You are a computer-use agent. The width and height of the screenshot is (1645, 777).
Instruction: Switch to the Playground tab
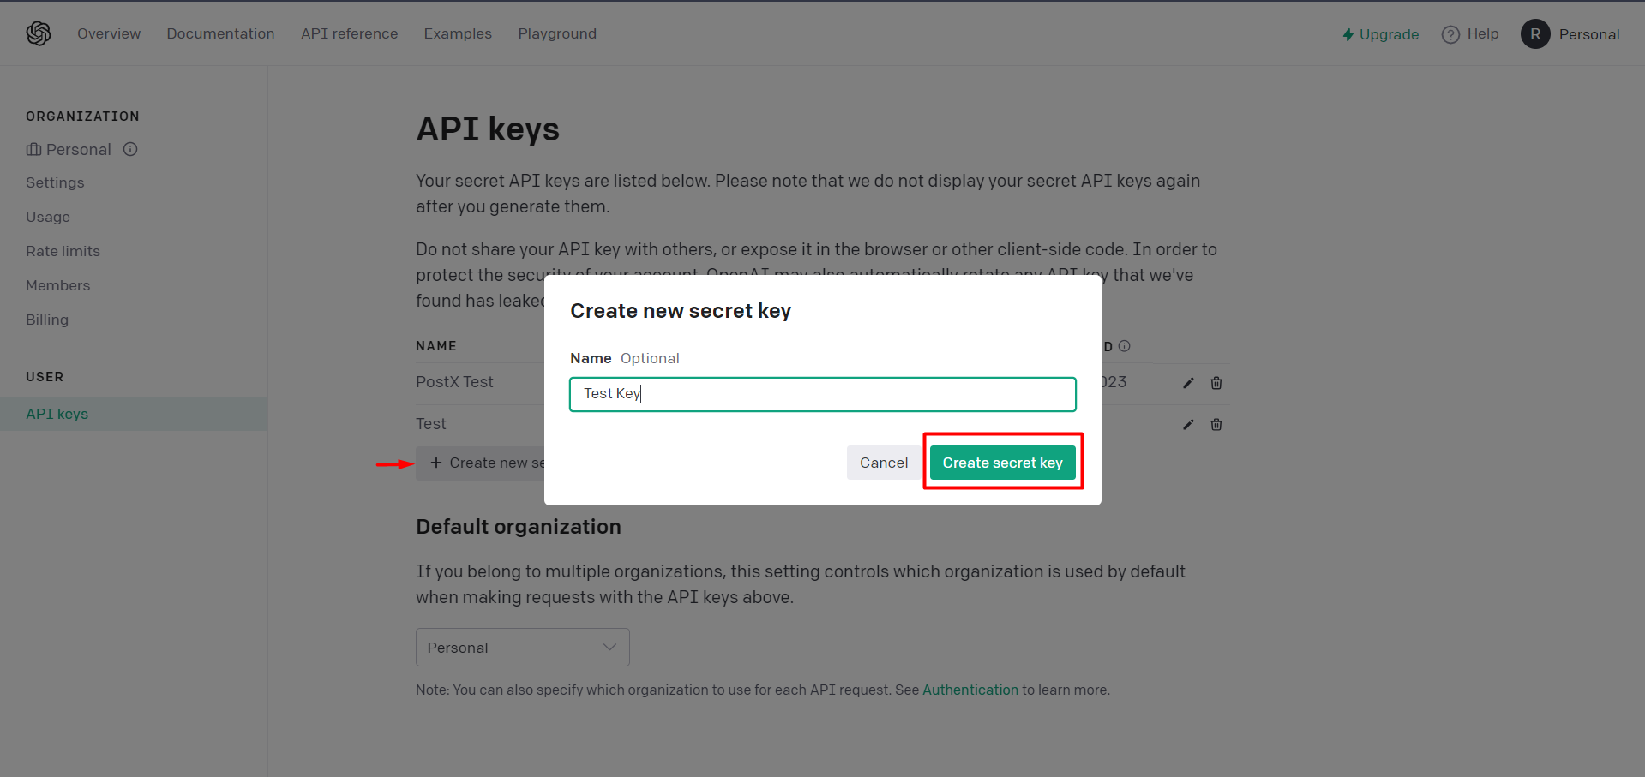coord(556,33)
